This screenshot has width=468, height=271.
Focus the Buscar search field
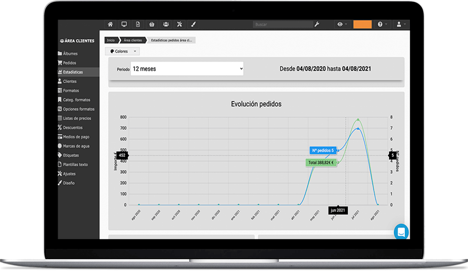tap(283, 25)
